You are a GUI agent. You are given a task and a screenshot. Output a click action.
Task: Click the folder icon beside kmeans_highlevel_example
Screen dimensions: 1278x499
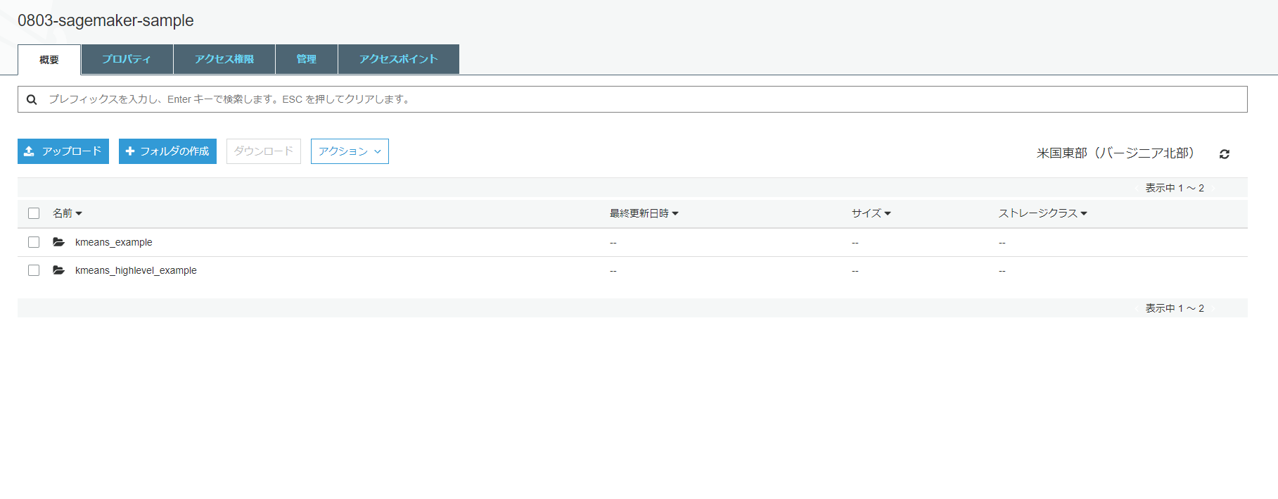click(x=58, y=270)
